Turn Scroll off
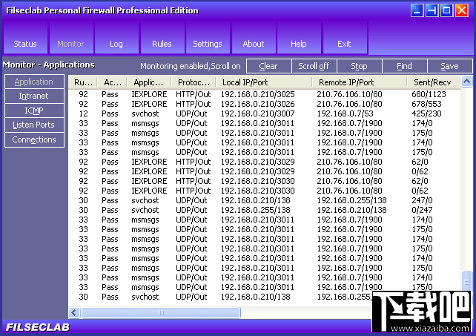 (314, 66)
